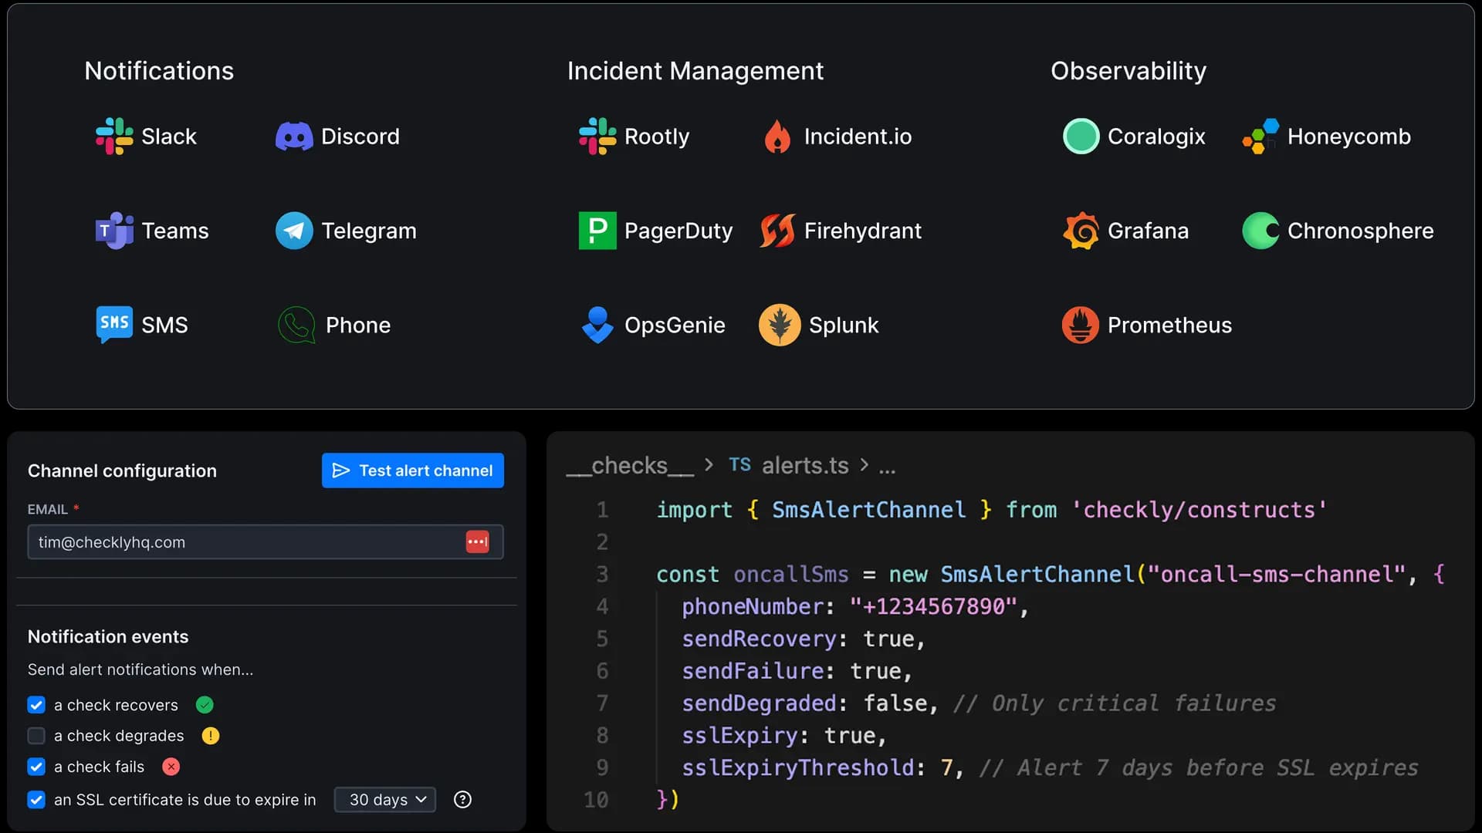Open the Grafana integration label
This screenshot has height=833, width=1482.
(1148, 231)
